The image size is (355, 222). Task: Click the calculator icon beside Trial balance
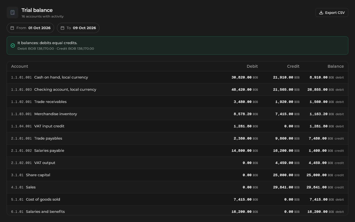12,12
